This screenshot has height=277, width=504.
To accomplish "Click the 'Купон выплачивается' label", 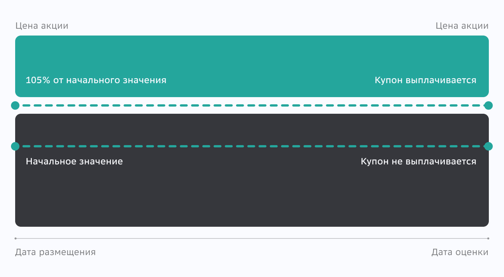I will tap(425, 80).
